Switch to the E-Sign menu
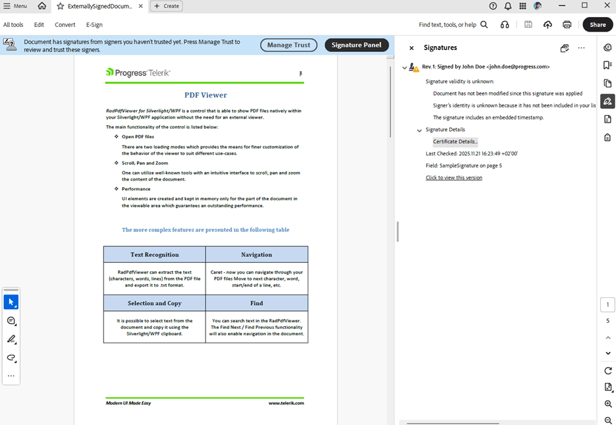Viewport: 616px width, 425px height. click(x=94, y=24)
